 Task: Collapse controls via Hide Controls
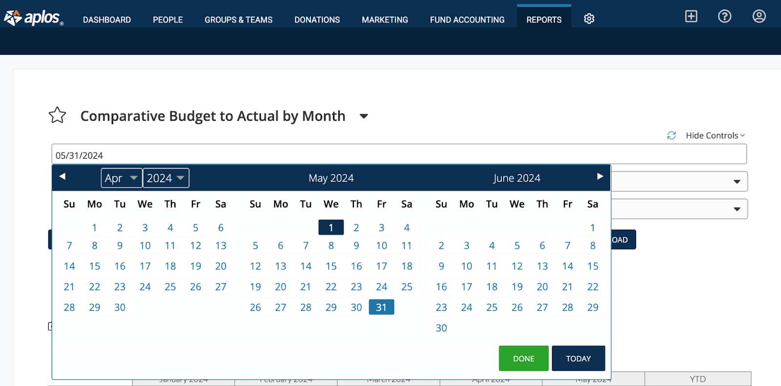pos(716,135)
